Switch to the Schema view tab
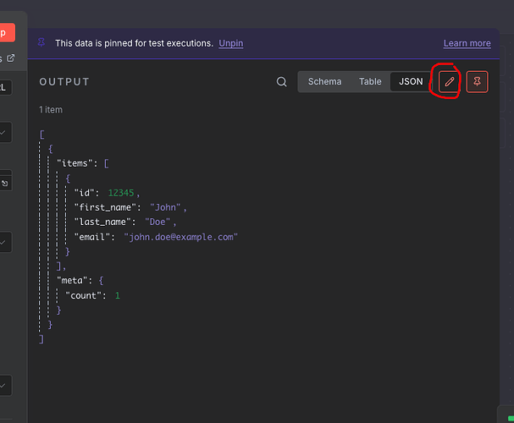This screenshot has width=514, height=423. pyautogui.click(x=324, y=82)
